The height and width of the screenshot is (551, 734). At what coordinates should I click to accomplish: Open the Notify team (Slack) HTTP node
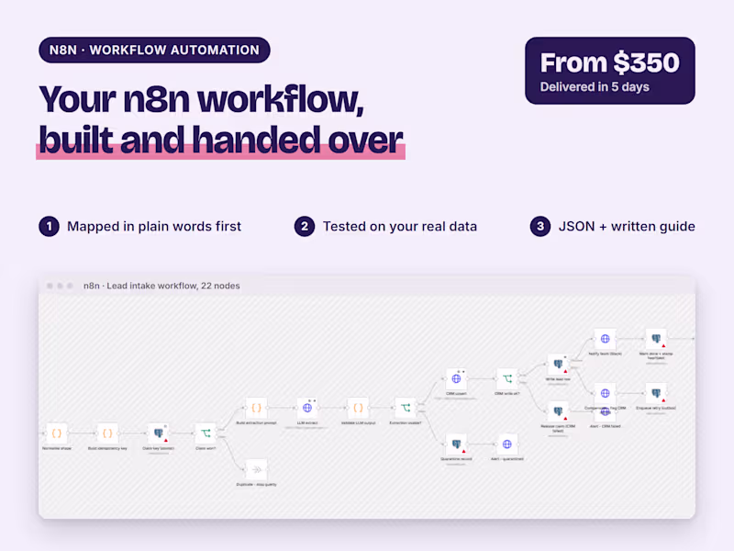606,339
